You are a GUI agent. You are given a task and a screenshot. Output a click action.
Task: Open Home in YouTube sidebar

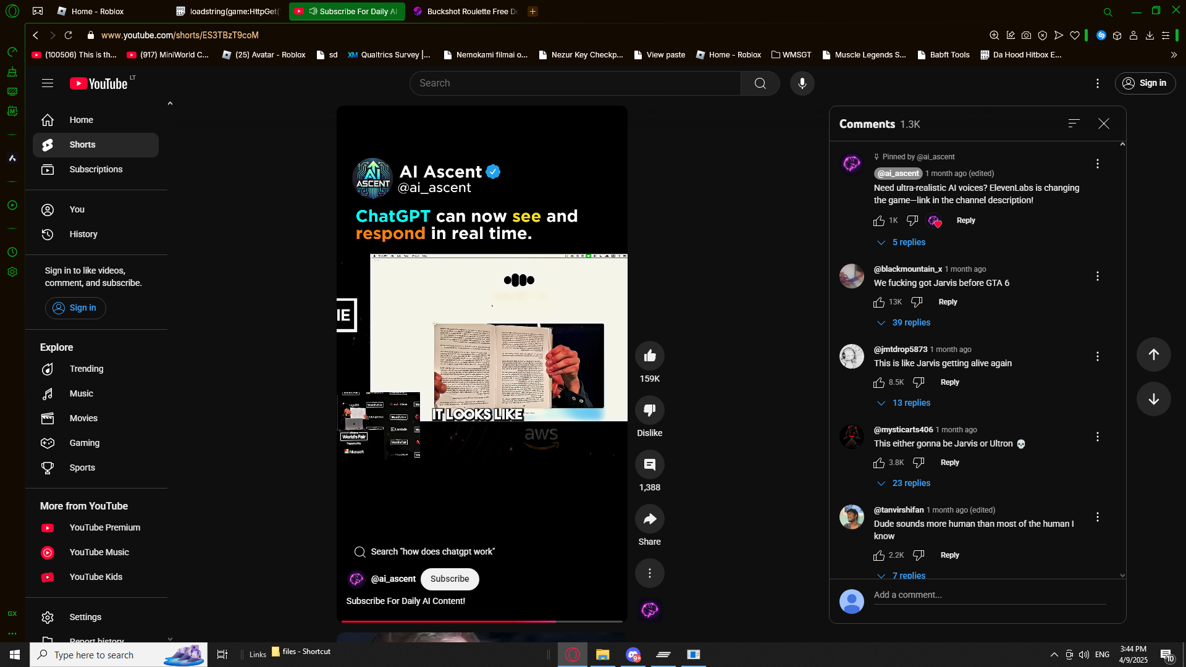click(96, 120)
